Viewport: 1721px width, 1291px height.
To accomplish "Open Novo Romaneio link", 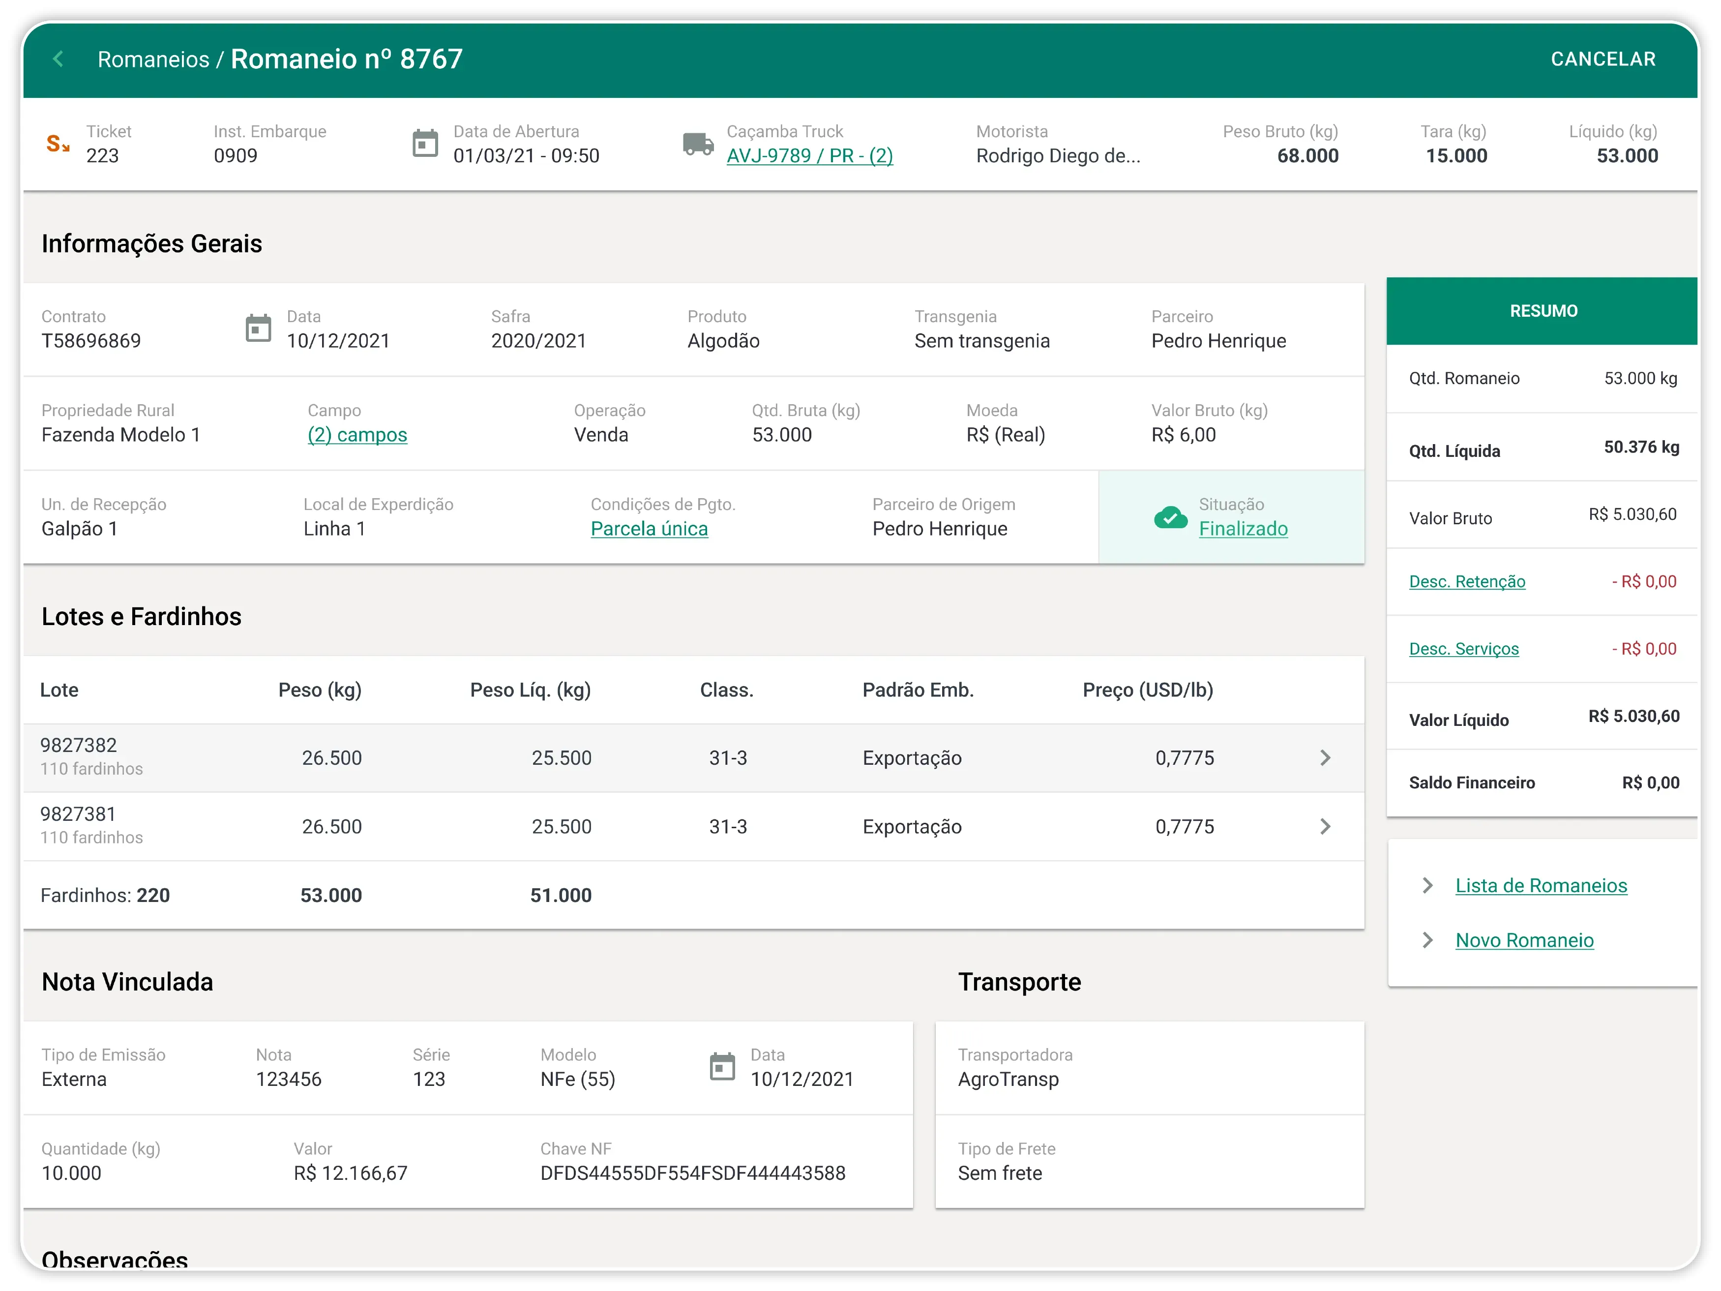I will 1524,940.
